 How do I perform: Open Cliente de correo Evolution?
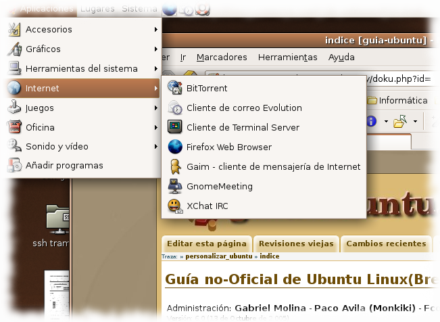(x=244, y=108)
